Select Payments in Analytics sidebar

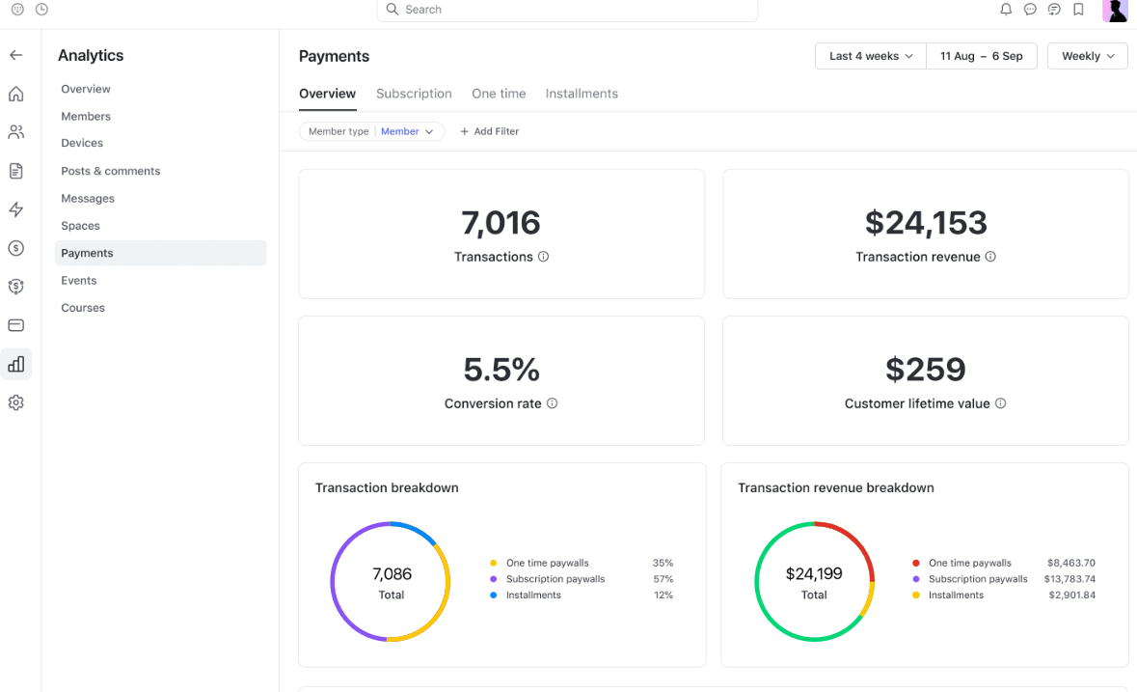(160, 253)
